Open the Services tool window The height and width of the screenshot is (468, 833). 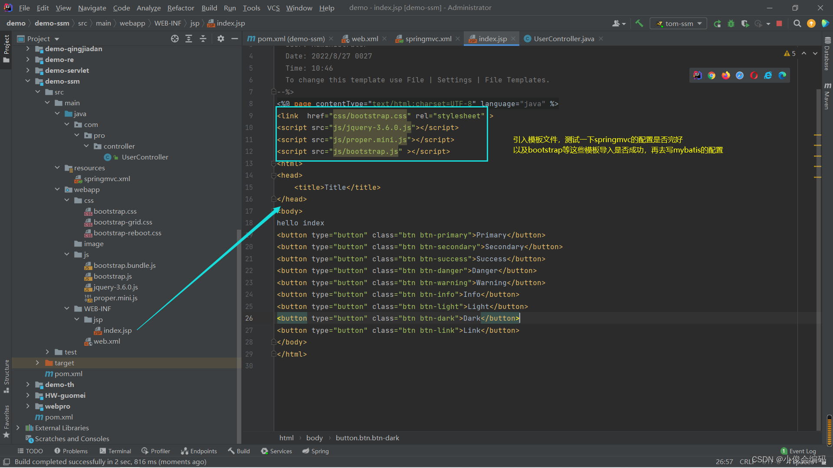276,451
